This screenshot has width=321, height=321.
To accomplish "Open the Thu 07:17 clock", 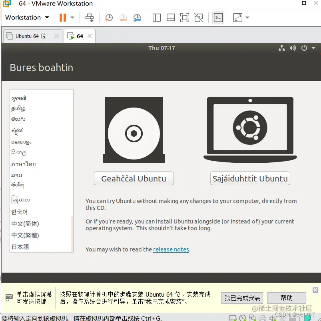I will click(162, 48).
